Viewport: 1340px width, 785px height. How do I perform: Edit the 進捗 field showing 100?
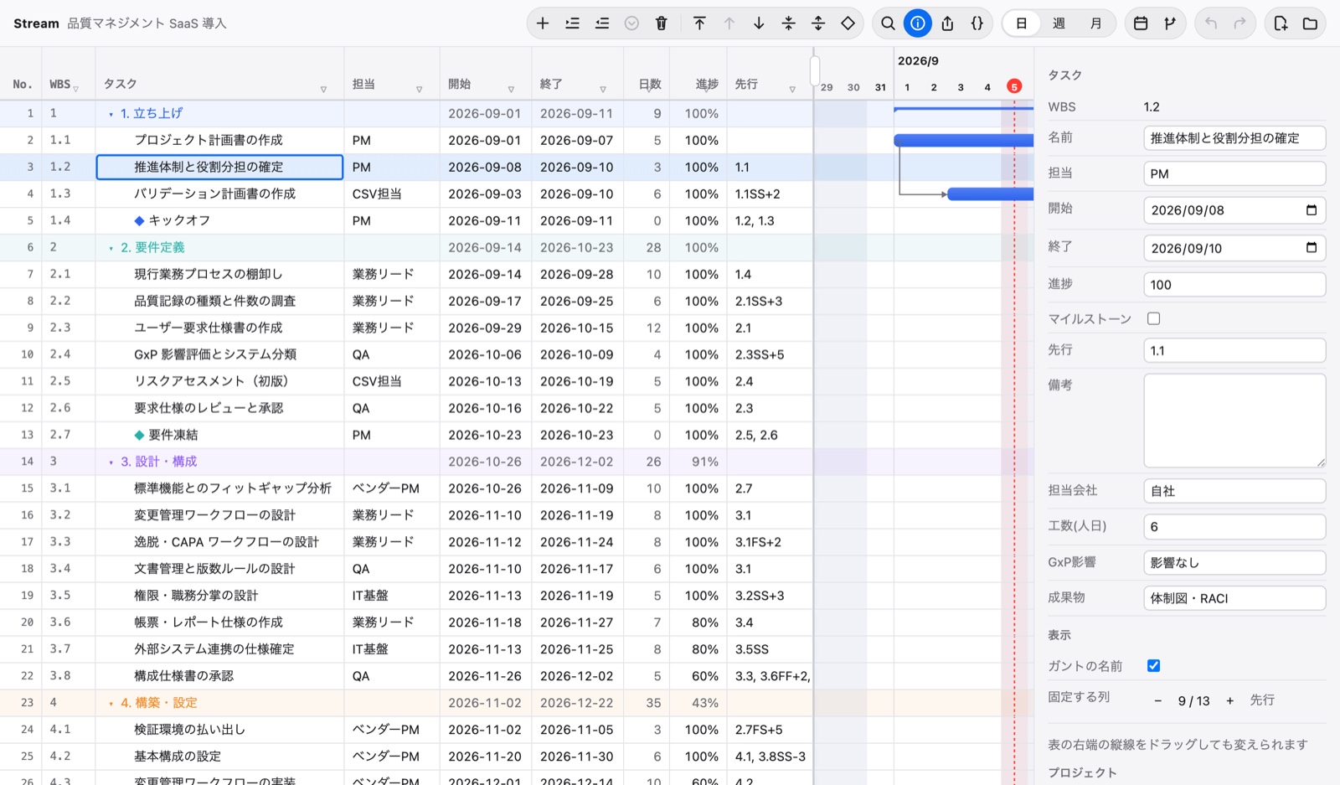pyautogui.click(x=1234, y=284)
